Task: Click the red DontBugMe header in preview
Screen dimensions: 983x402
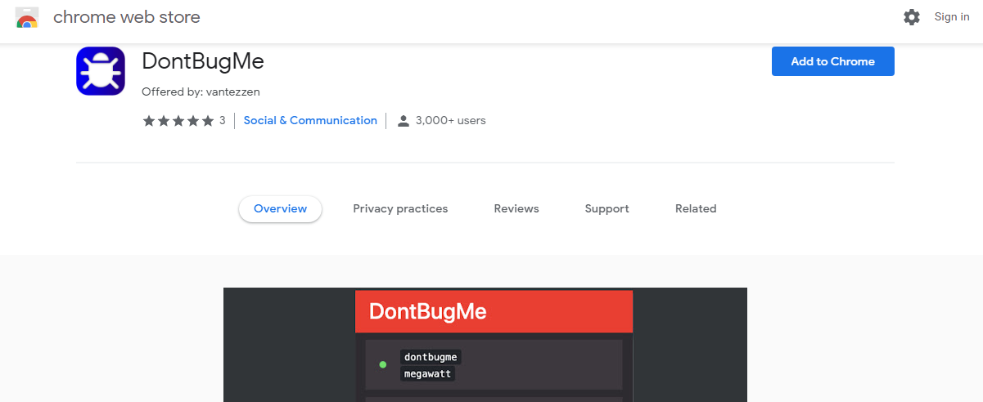Action: coord(494,311)
